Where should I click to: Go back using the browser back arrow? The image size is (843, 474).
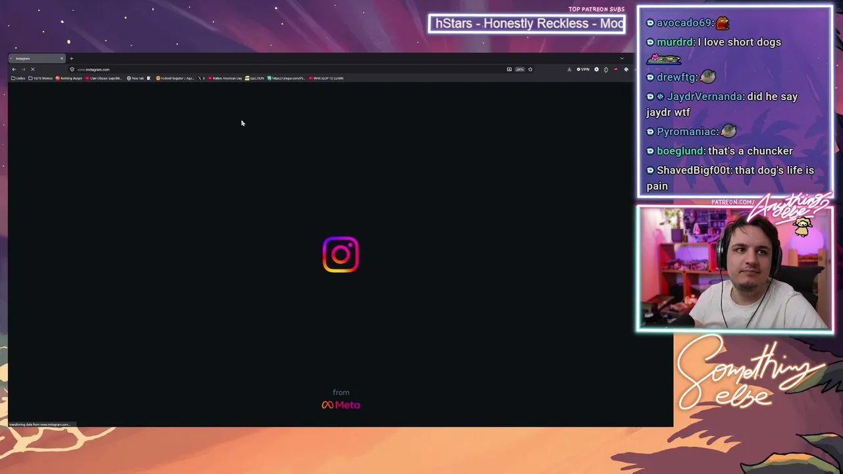click(14, 69)
